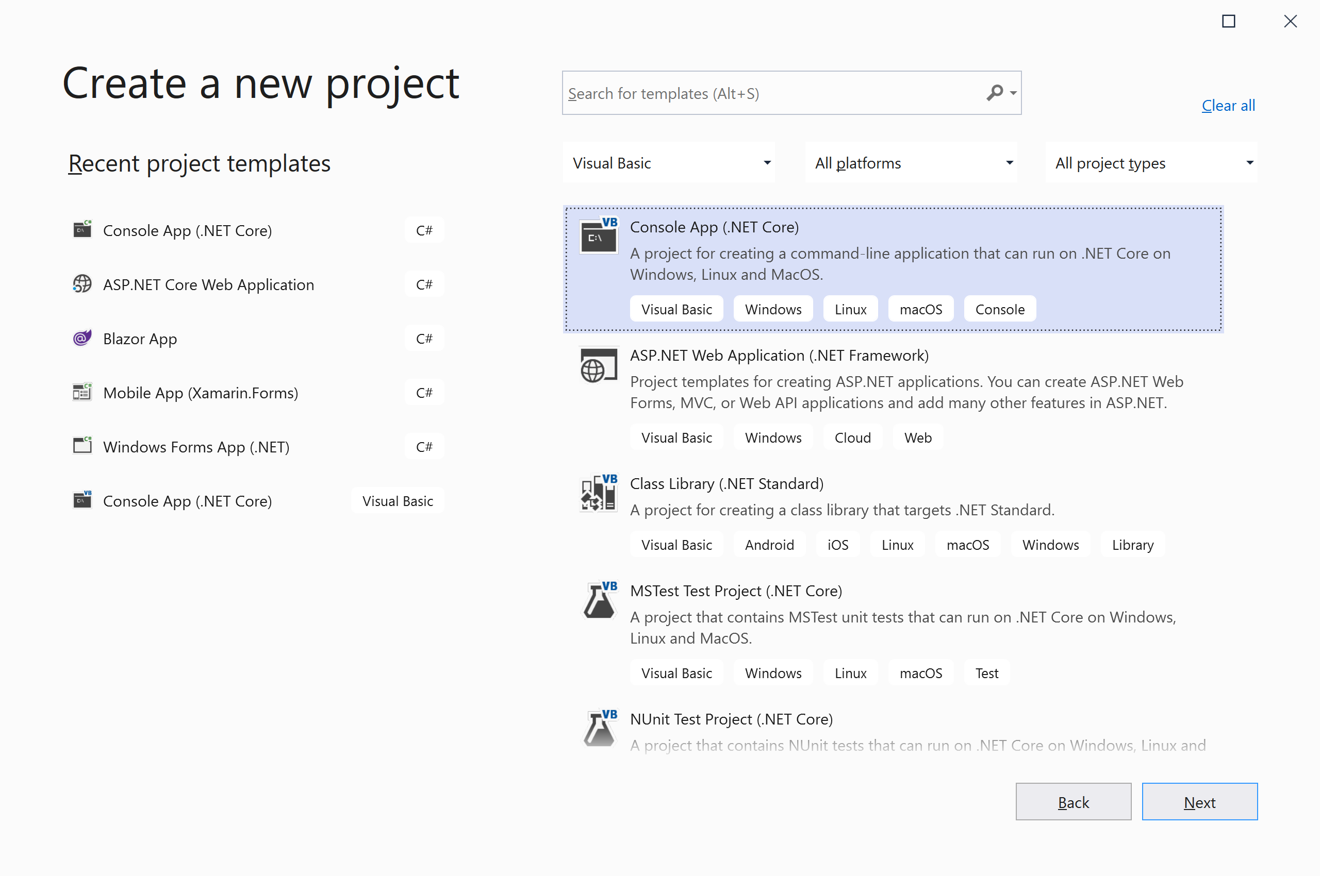Click the Clear all link
The width and height of the screenshot is (1320, 876).
(x=1228, y=106)
